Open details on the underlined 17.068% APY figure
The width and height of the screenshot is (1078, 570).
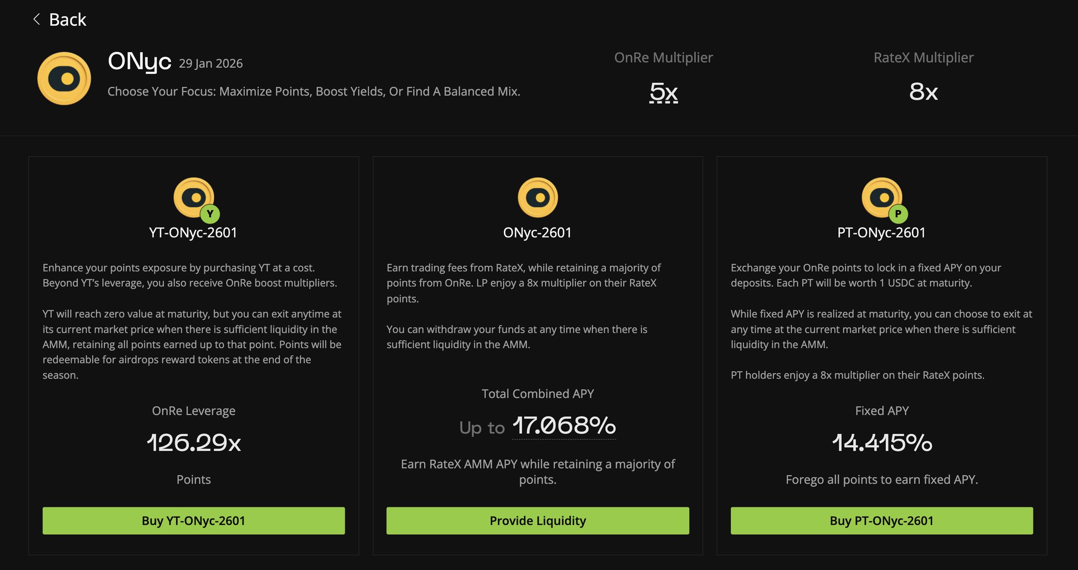563,427
